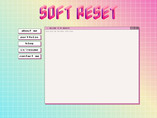Go to the portfolio section

click(29, 37)
